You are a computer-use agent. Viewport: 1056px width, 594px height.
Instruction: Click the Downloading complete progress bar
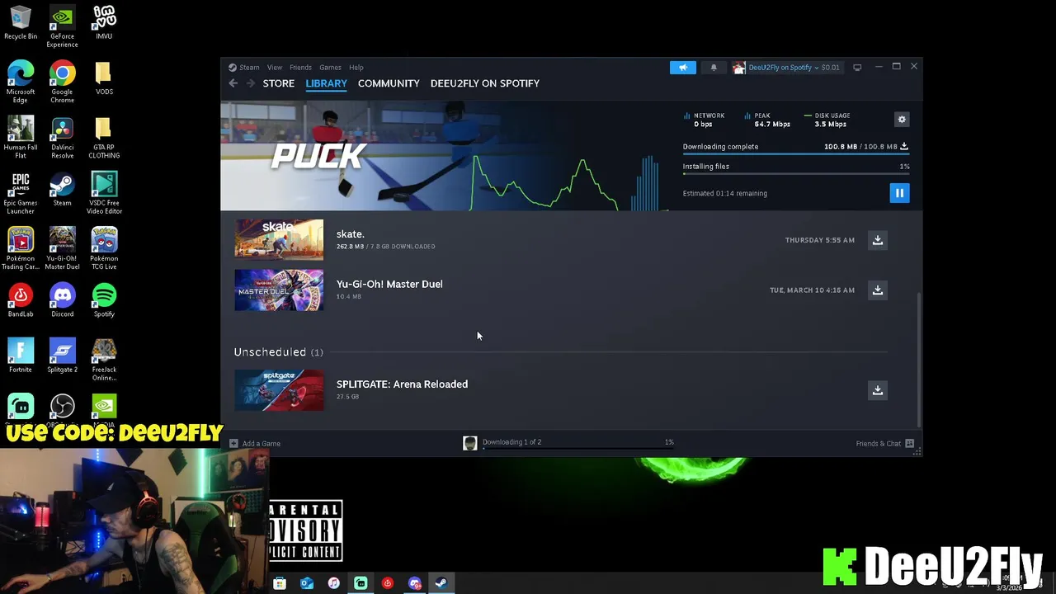click(796, 154)
